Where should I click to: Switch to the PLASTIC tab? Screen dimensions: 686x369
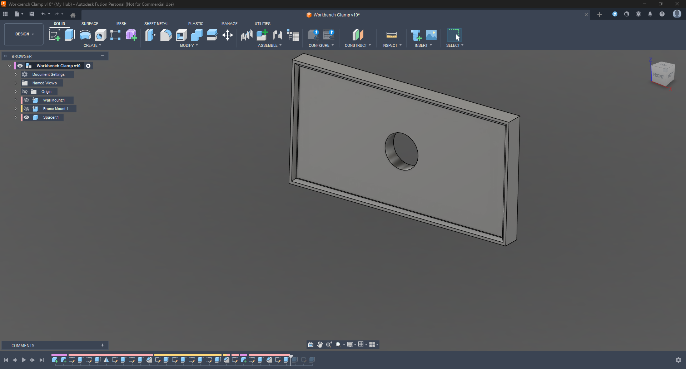click(x=196, y=24)
